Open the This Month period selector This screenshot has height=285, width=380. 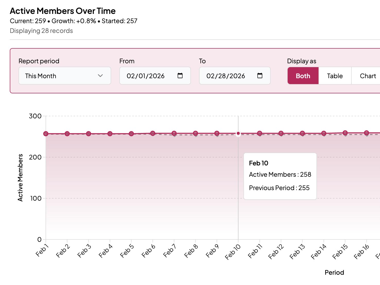click(65, 76)
